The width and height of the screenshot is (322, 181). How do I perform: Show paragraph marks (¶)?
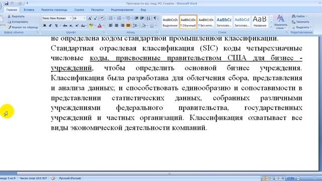click(155, 18)
